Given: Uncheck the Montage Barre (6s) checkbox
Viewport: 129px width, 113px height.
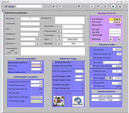Looking at the screenshot, I should (x=53, y=62).
